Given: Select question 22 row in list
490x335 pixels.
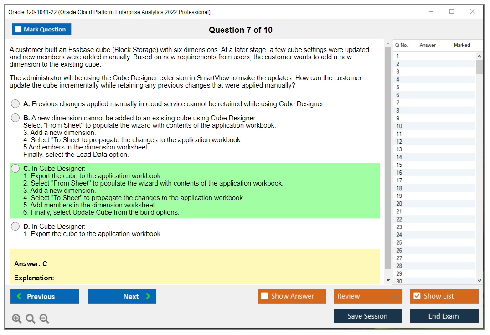Looking at the screenshot, I should click(399, 219).
